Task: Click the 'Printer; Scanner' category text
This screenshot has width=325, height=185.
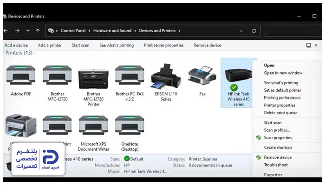Action: pos(203,159)
